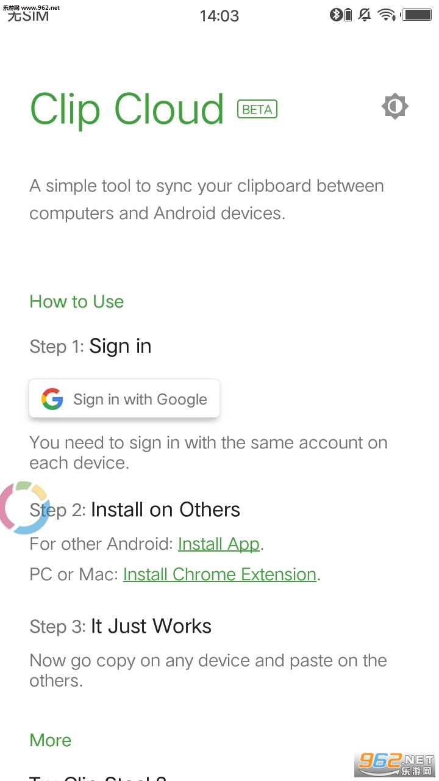Tap the More section heading
This screenshot has width=439, height=781.
pyautogui.click(x=51, y=740)
